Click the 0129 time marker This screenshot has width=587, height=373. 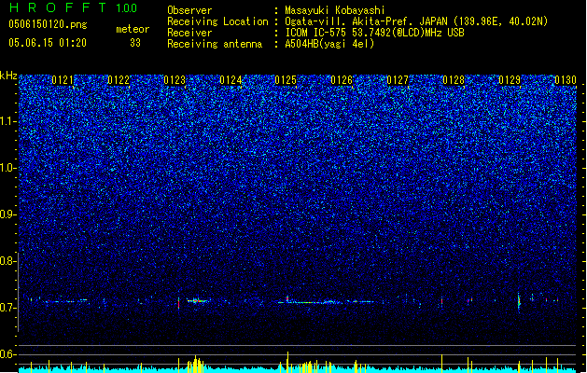[x=510, y=80]
